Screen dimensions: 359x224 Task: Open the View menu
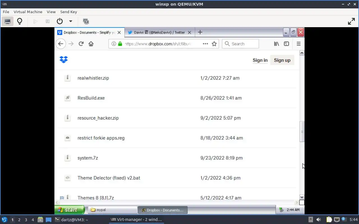pyautogui.click(x=51, y=12)
